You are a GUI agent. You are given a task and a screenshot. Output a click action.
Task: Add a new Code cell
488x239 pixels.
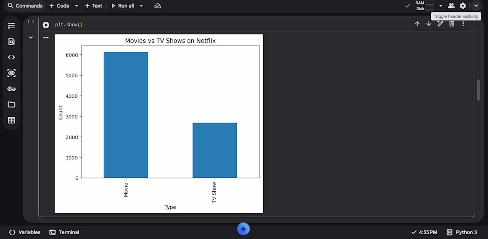pos(59,6)
